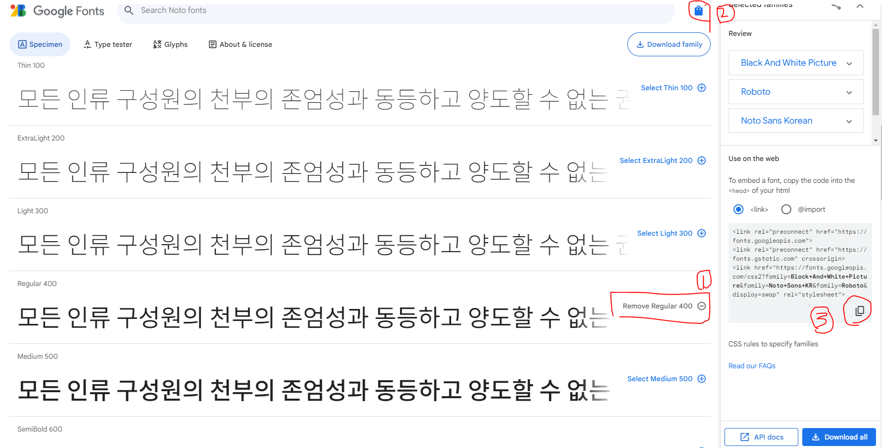
Task: Click 'CSS rules to specify families' text
Action: pyautogui.click(x=773, y=344)
